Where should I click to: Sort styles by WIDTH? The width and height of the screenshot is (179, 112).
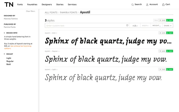click(145, 25)
